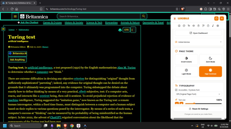
Task: Click the Mathematics breadcrumb link
Action: coord(24,30)
